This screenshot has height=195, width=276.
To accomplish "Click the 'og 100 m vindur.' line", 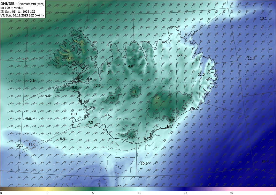I will click(12, 8).
